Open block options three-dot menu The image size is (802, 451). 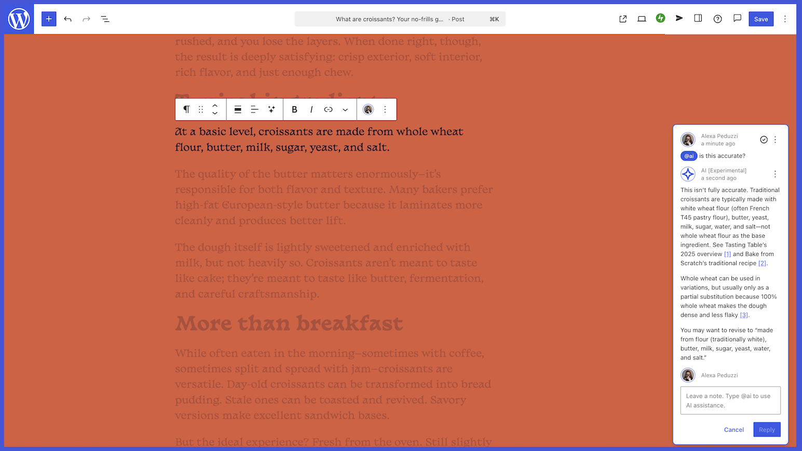point(385,110)
